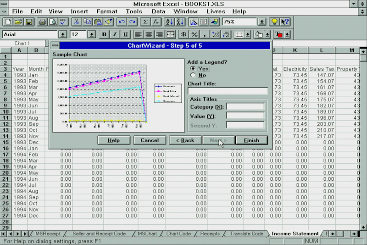367x245 pixels.
Task: Open the zoom percentage dropdown
Action: (x=261, y=22)
